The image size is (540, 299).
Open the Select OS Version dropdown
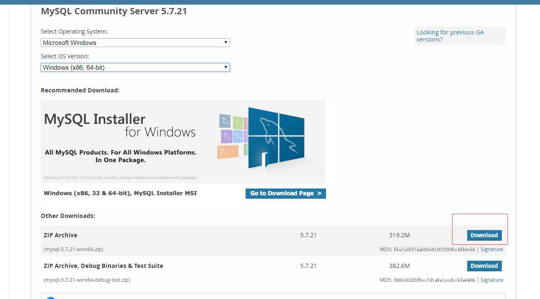click(135, 67)
